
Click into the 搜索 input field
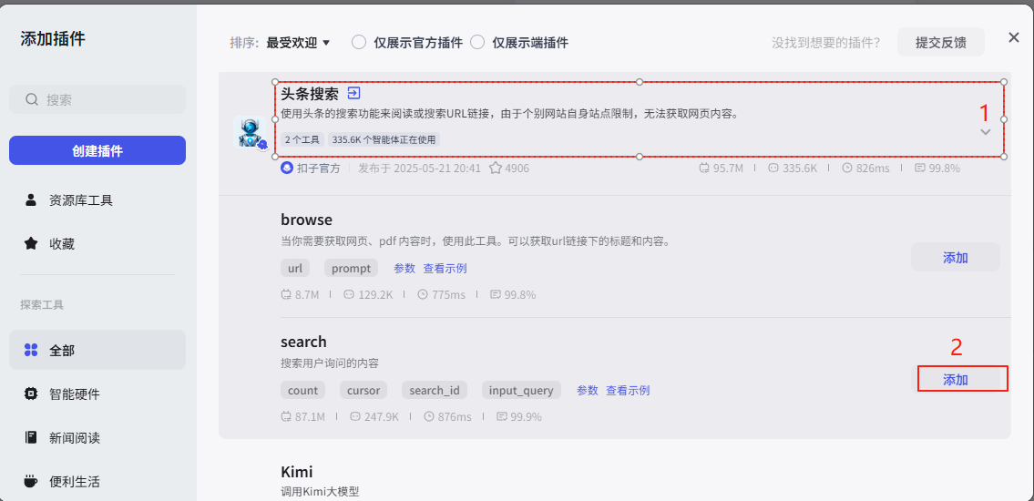[x=97, y=99]
